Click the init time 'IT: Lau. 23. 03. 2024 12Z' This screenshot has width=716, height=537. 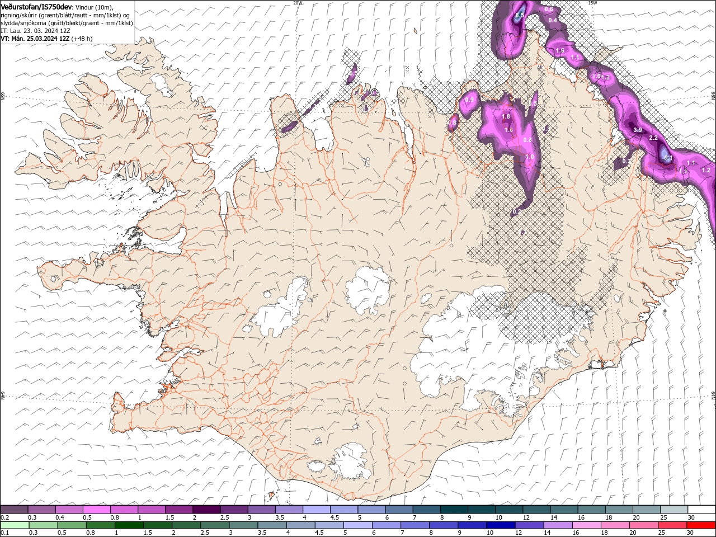(x=35, y=31)
